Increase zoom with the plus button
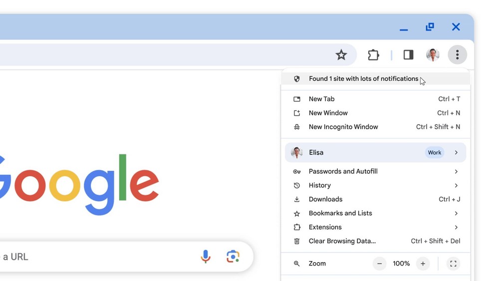 point(423,264)
